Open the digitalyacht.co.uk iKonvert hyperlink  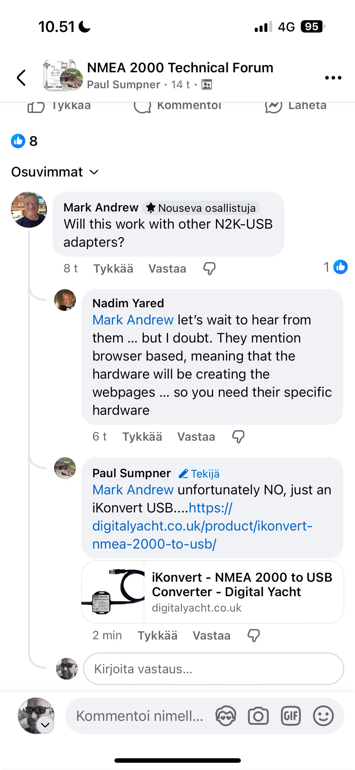point(202,526)
